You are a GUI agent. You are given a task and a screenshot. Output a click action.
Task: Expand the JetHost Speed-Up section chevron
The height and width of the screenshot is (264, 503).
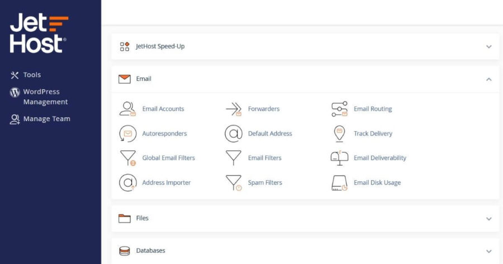point(489,47)
